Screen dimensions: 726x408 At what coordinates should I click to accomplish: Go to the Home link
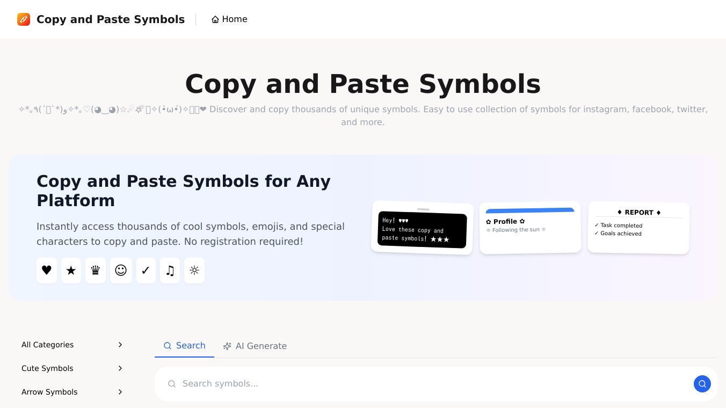coord(229,19)
